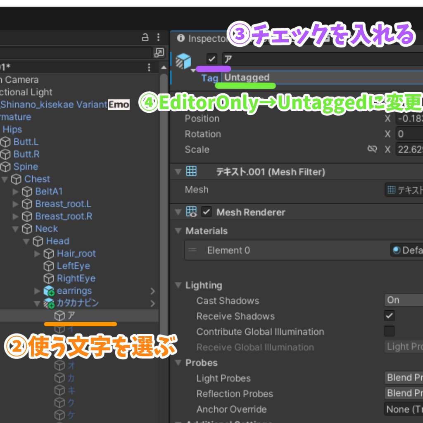Click the Head cube icon
This screenshot has width=423, height=423.
(38, 241)
